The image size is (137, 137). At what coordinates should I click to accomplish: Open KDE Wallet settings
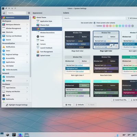pos(15,66)
